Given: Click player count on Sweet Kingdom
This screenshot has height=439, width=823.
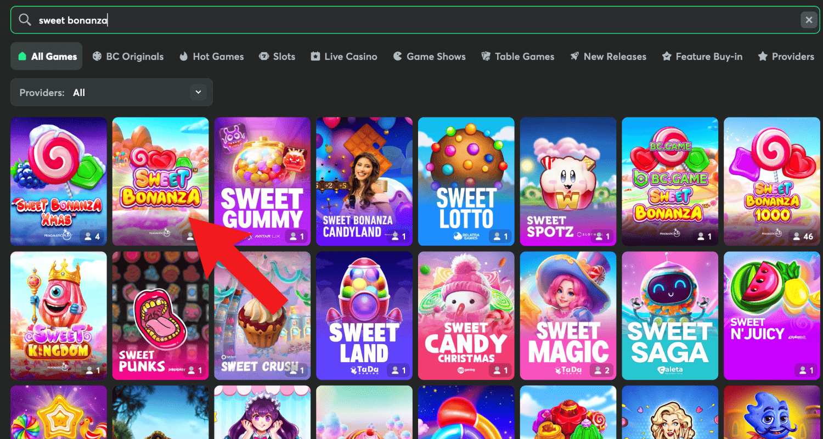Looking at the screenshot, I should coord(92,371).
